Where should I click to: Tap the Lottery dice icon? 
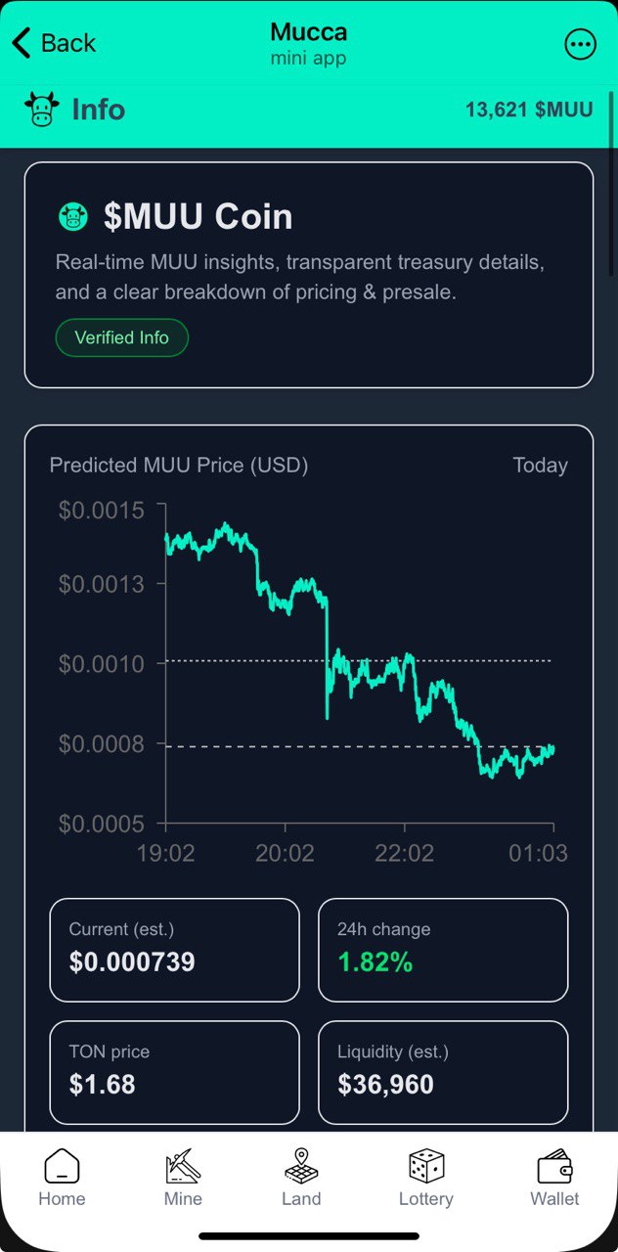click(x=426, y=1166)
